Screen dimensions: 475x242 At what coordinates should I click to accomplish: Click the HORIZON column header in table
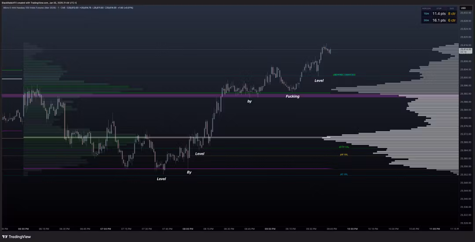coord(426,8)
